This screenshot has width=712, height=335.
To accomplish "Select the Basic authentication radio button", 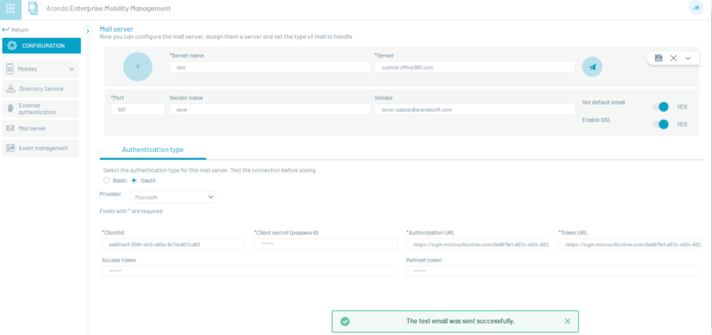I will coord(107,181).
